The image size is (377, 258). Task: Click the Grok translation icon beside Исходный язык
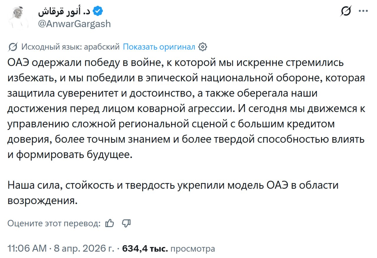[13, 47]
